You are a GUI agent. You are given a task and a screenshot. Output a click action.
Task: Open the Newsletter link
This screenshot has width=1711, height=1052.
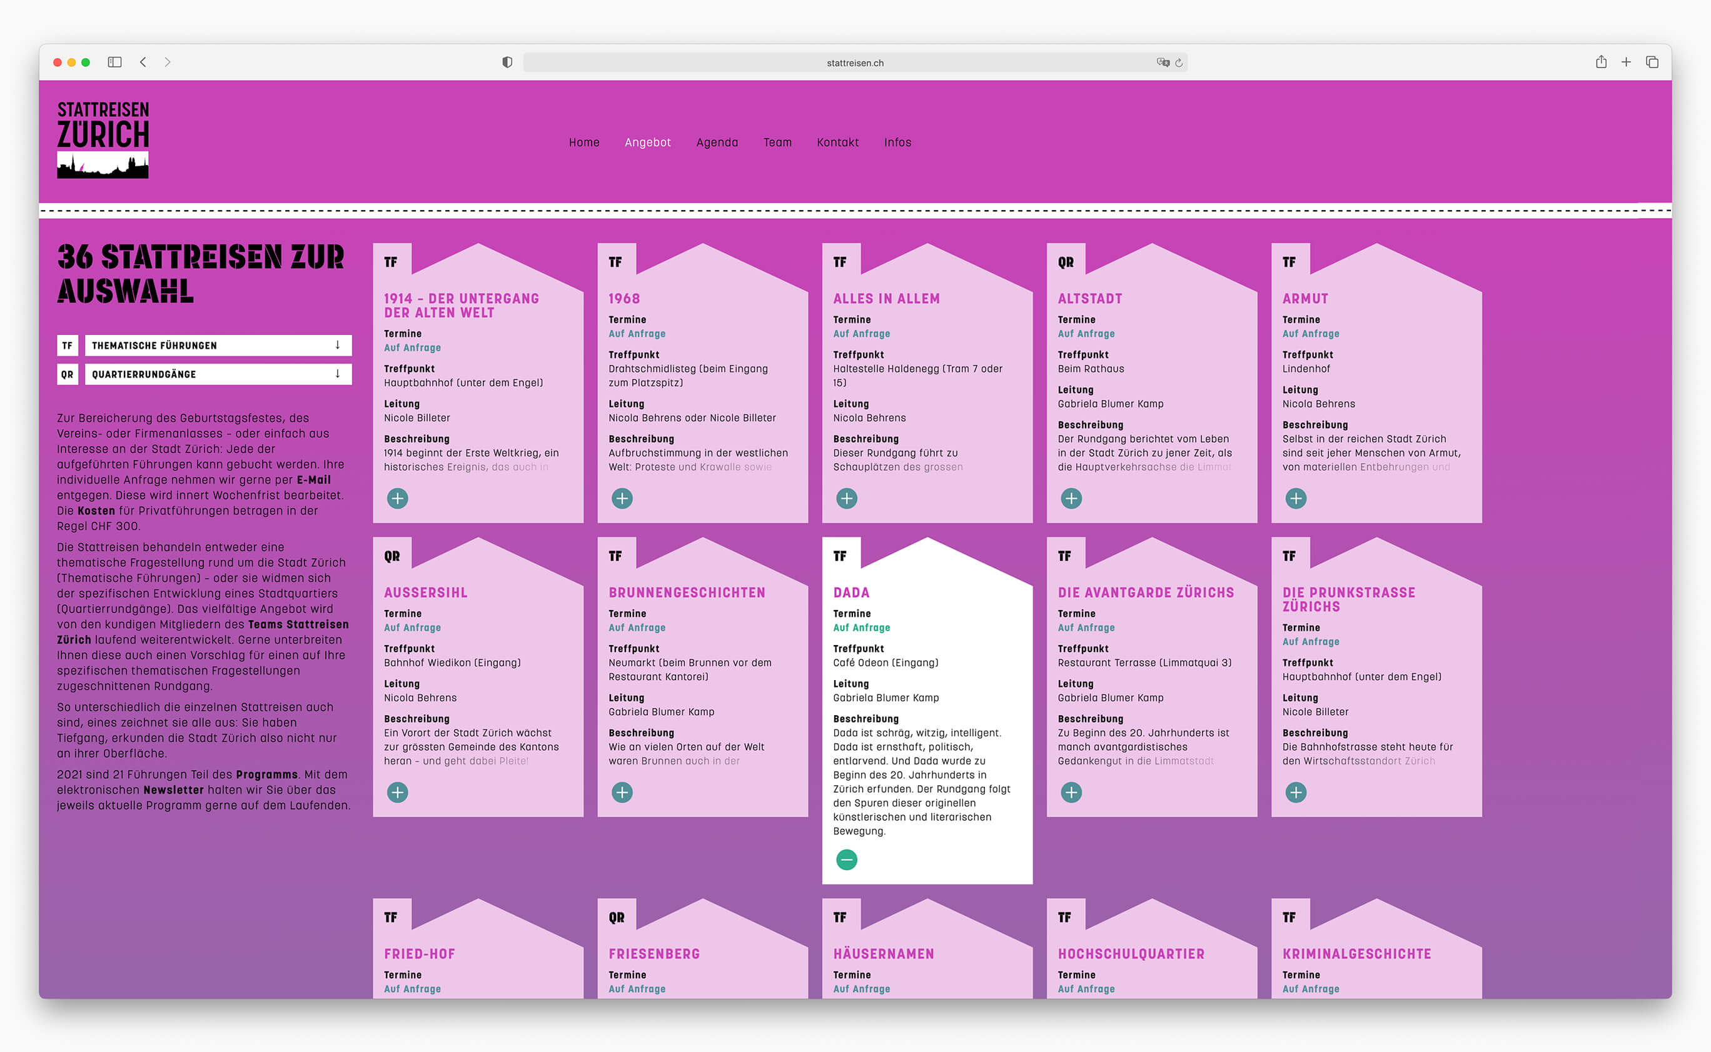173,790
